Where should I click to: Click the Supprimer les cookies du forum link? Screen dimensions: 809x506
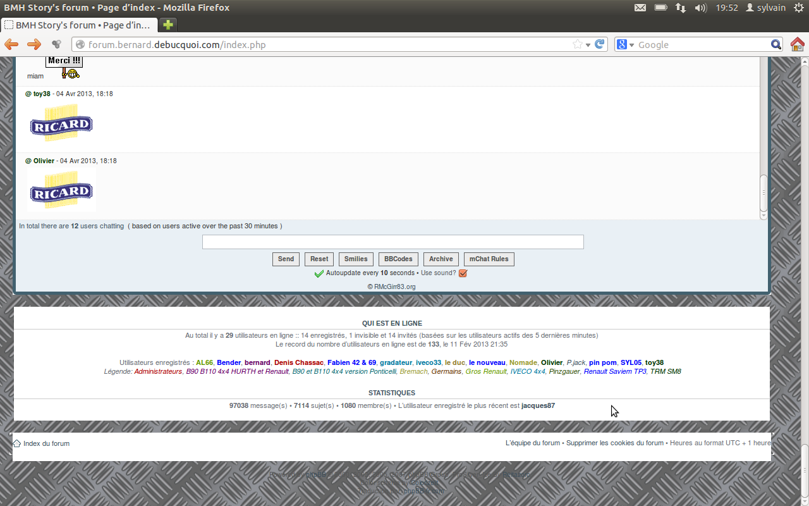(x=614, y=443)
